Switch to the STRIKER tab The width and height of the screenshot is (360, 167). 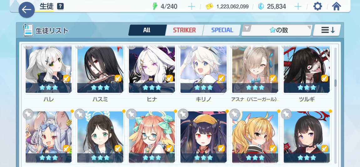click(184, 30)
